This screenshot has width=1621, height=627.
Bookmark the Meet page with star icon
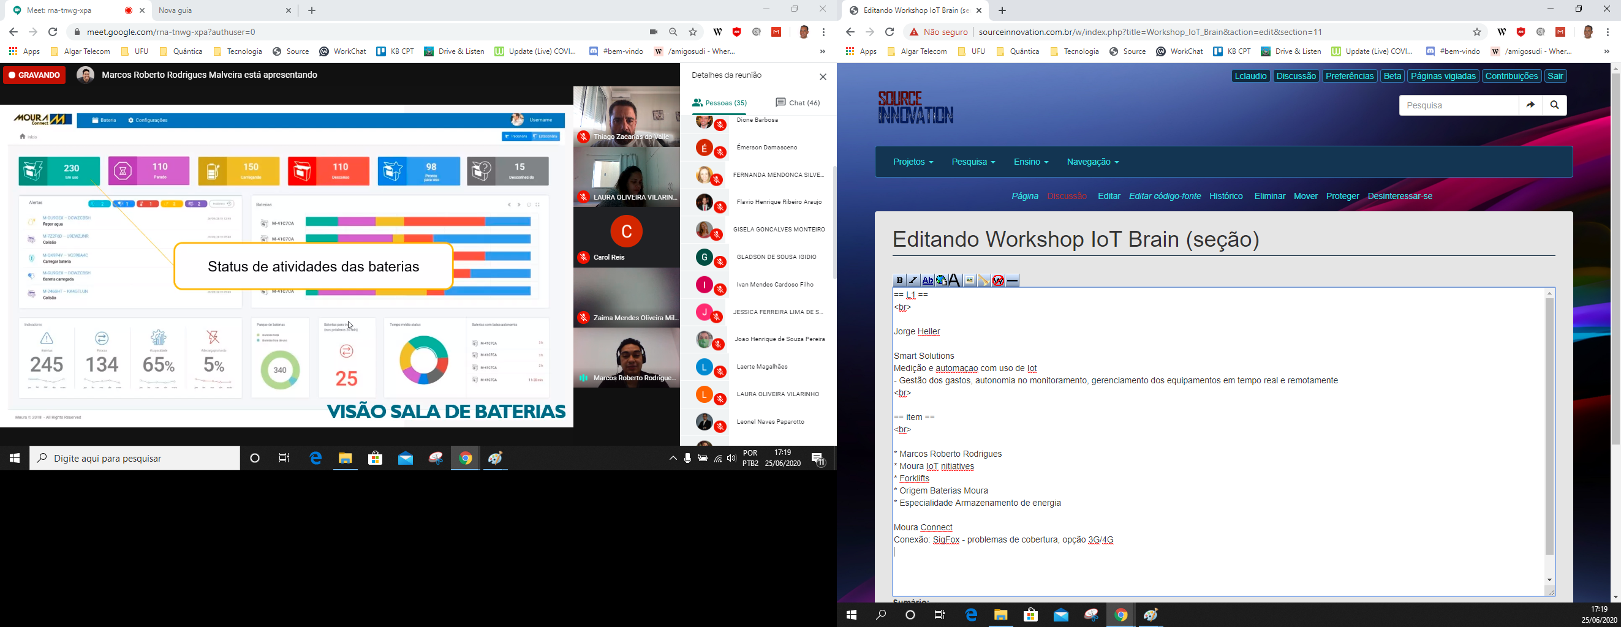(x=693, y=32)
